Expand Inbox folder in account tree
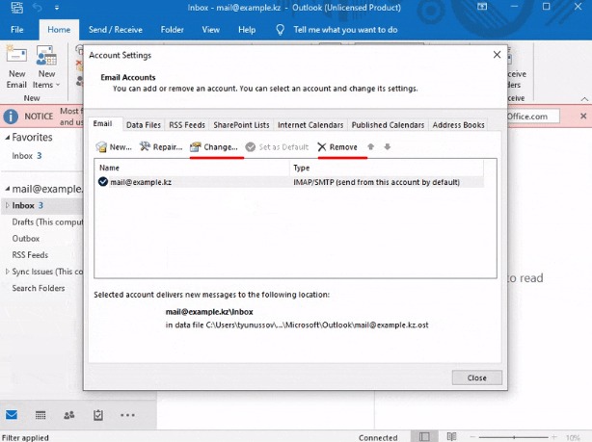Screen dimensions: 592x442 click(x=7, y=205)
